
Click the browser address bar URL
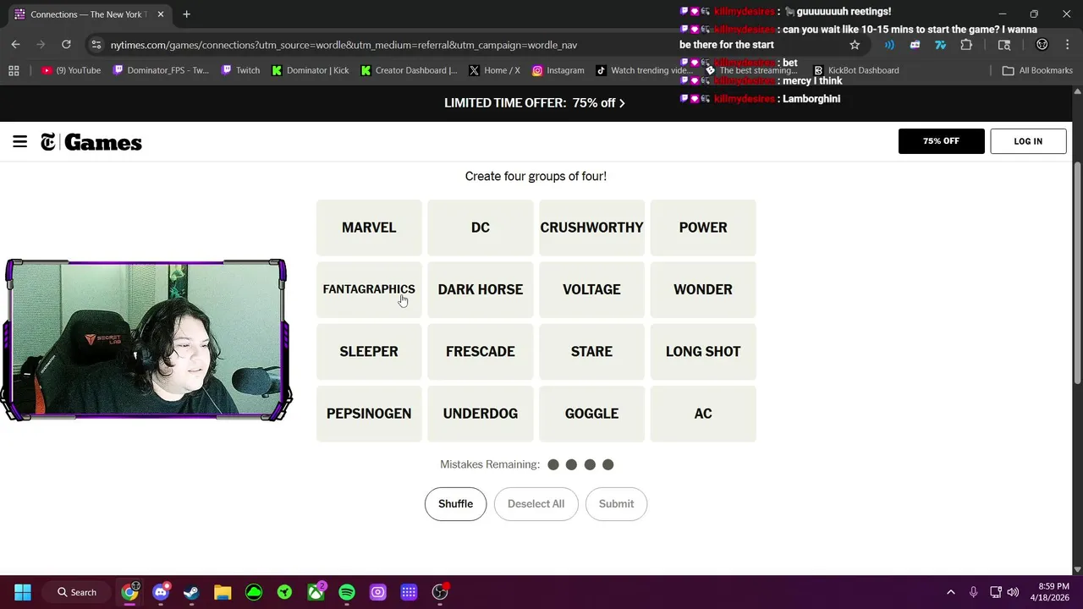pyautogui.click(x=344, y=45)
